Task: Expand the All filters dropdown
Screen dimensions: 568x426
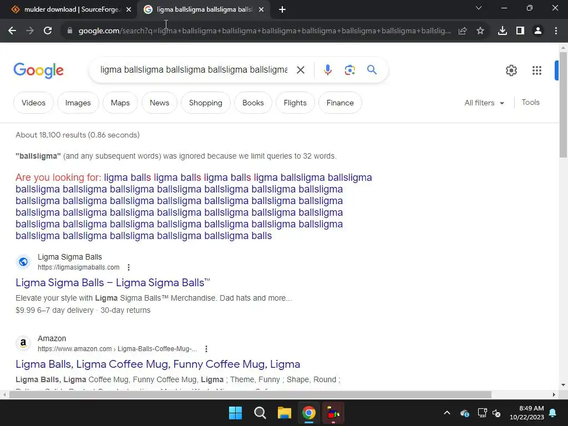Action: [484, 103]
